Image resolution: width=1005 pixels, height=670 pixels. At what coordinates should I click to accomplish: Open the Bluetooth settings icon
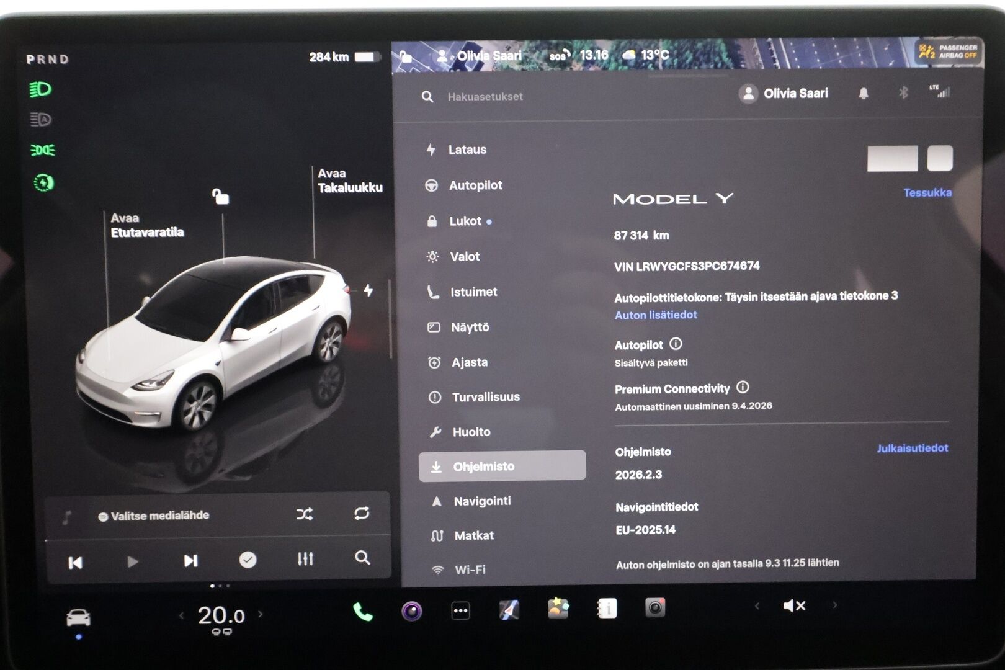904,93
